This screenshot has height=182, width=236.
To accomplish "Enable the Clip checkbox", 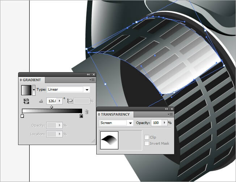I will point(147,137).
